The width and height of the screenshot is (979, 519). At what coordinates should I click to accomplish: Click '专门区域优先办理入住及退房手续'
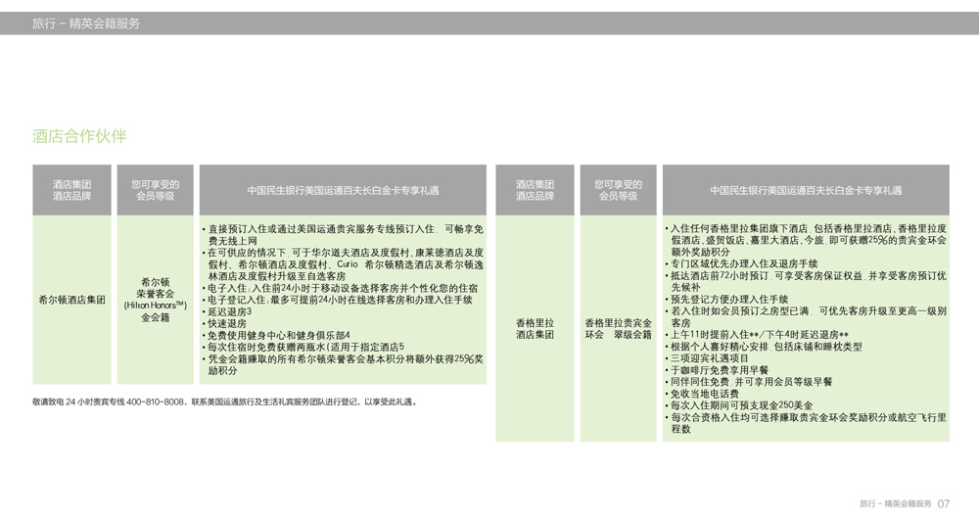[741, 264]
